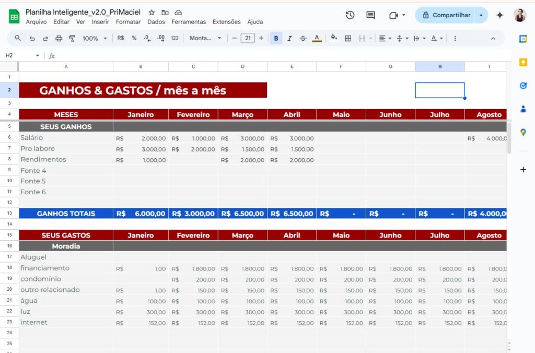Open text wrapping dropdown

click(420, 39)
